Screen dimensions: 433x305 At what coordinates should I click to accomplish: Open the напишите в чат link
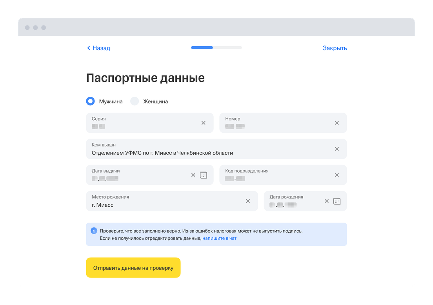pyautogui.click(x=219, y=238)
